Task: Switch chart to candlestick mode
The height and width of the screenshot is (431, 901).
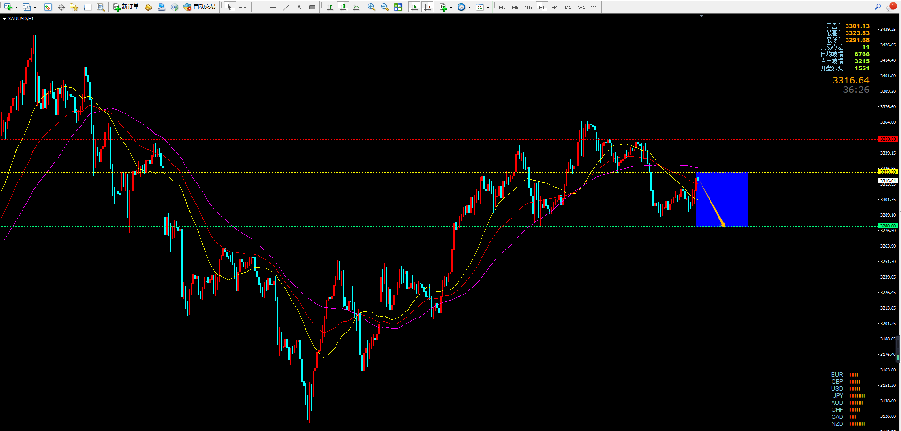Action: tap(343, 7)
